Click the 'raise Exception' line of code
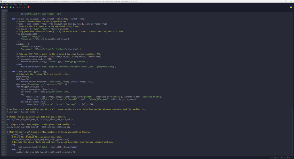Image resolution: width=294 pixels, height=159 pixels. coord(69,67)
